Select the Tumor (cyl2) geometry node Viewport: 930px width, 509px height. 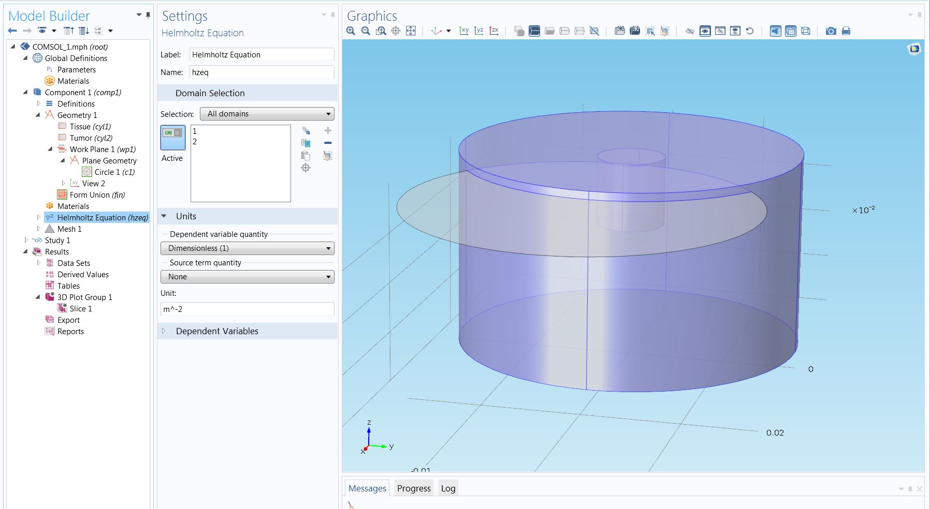91,138
